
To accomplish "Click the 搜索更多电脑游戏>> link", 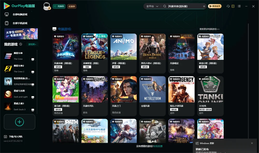I will tap(209, 29).
